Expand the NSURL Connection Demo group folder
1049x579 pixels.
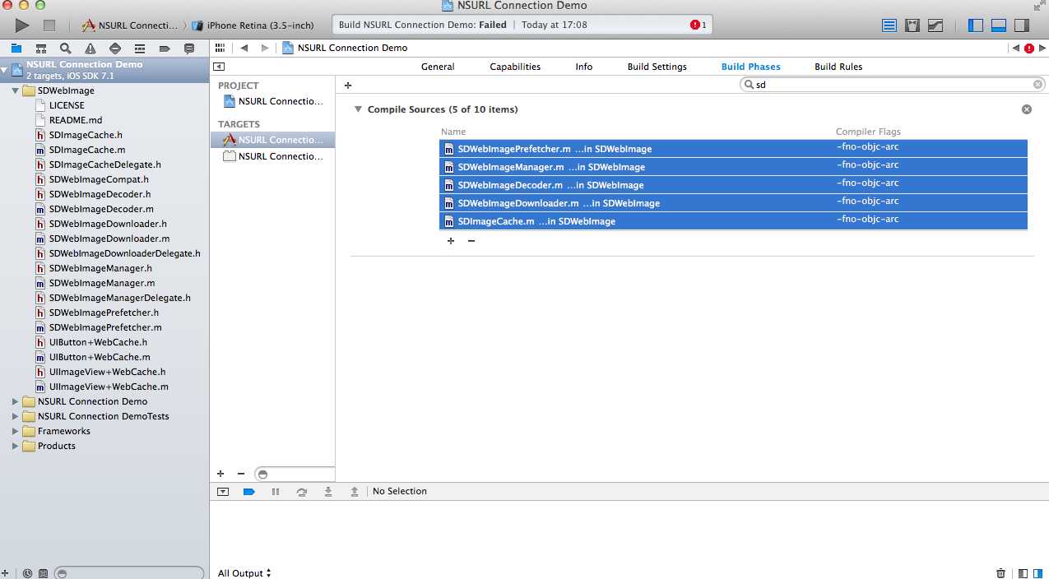(x=16, y=401)
